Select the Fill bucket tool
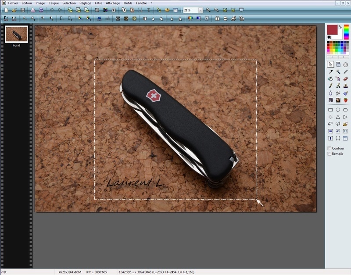The width and height of the screenshot is (351, 275). (330, 79)
